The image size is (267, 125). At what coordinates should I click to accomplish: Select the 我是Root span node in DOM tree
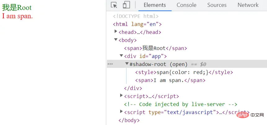155,48
